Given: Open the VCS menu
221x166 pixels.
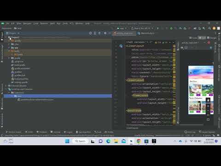Looking at the screenshot, I should 71,24.
